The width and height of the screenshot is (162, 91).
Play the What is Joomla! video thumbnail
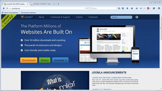point(55,80)
